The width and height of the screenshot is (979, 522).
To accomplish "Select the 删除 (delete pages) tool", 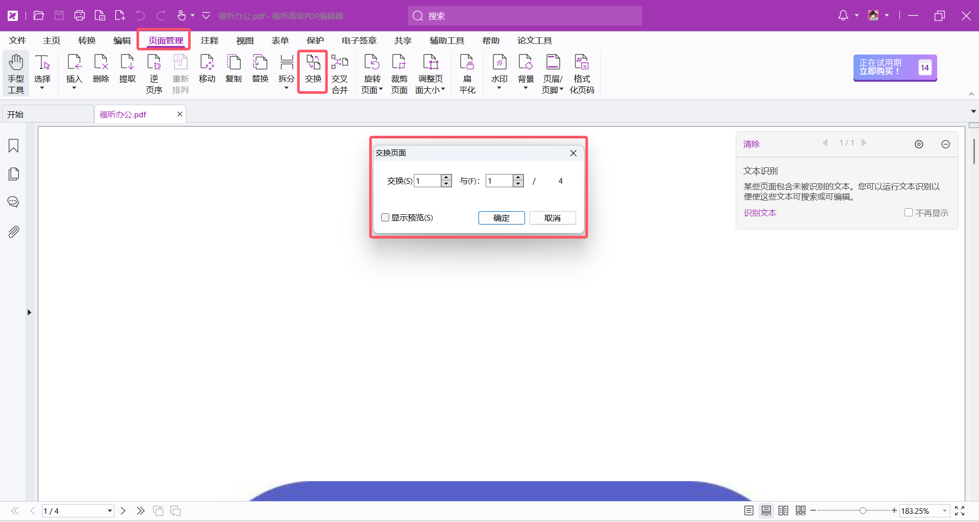I will coord(101,68).
